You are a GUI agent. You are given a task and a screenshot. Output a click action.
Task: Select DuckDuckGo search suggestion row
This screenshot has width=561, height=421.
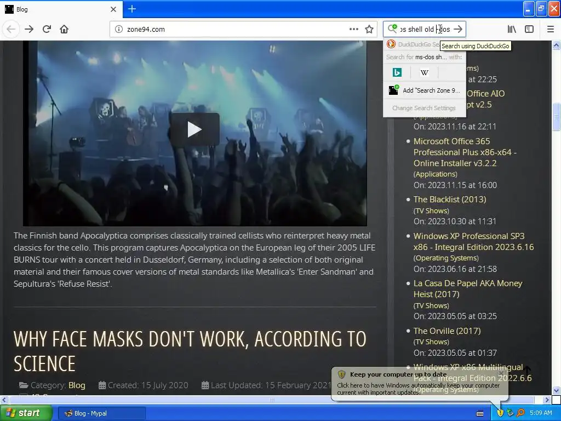pos(412,44)
